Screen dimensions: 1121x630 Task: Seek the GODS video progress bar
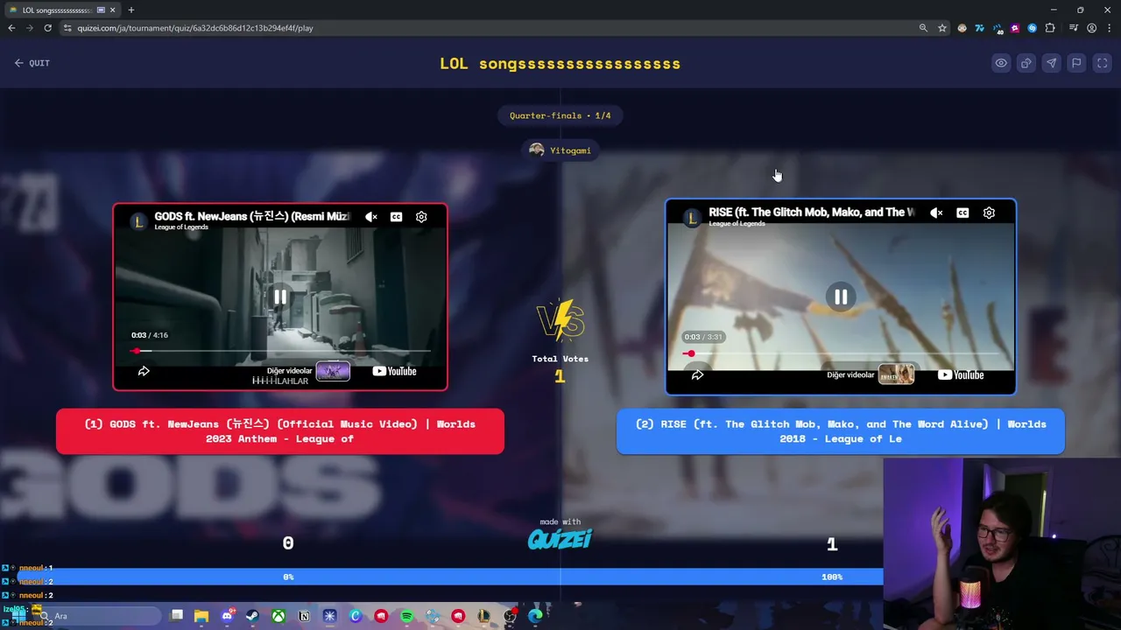click(280, 351)
